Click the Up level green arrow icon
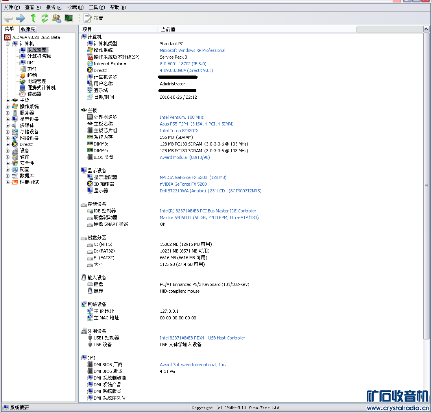 coord(33,18)
